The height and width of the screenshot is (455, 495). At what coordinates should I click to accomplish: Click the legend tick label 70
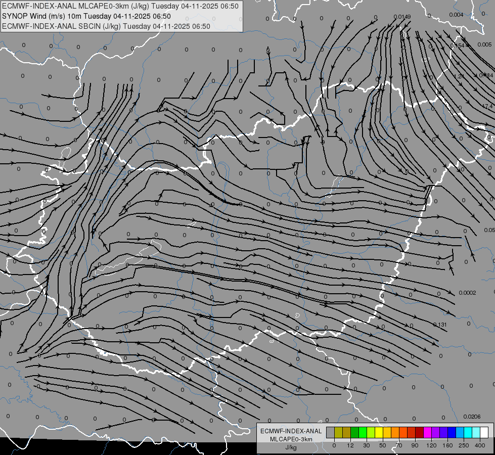[399, 445]
